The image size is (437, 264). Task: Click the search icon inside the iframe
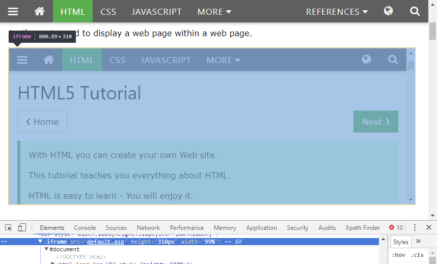pos(393,60)
